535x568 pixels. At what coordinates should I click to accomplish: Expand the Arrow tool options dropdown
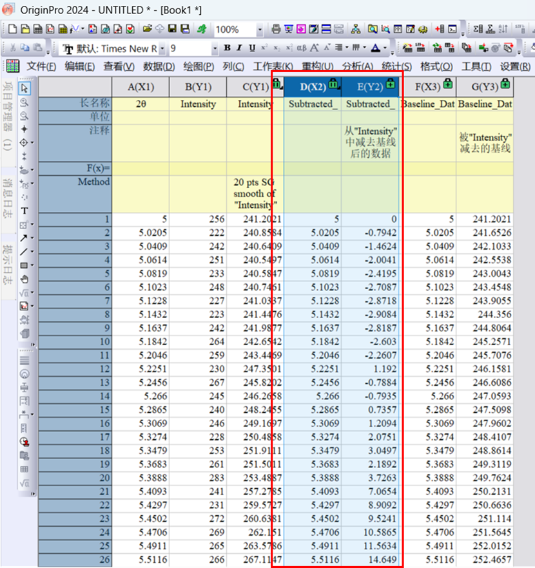tap(32, 238)
